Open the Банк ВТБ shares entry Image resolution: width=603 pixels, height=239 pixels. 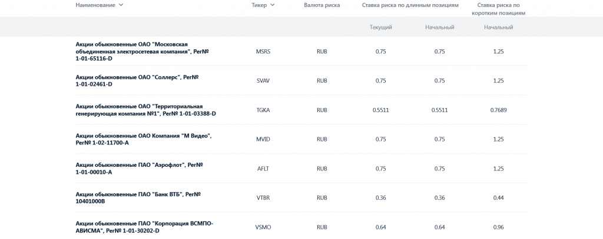coord(138,198)
